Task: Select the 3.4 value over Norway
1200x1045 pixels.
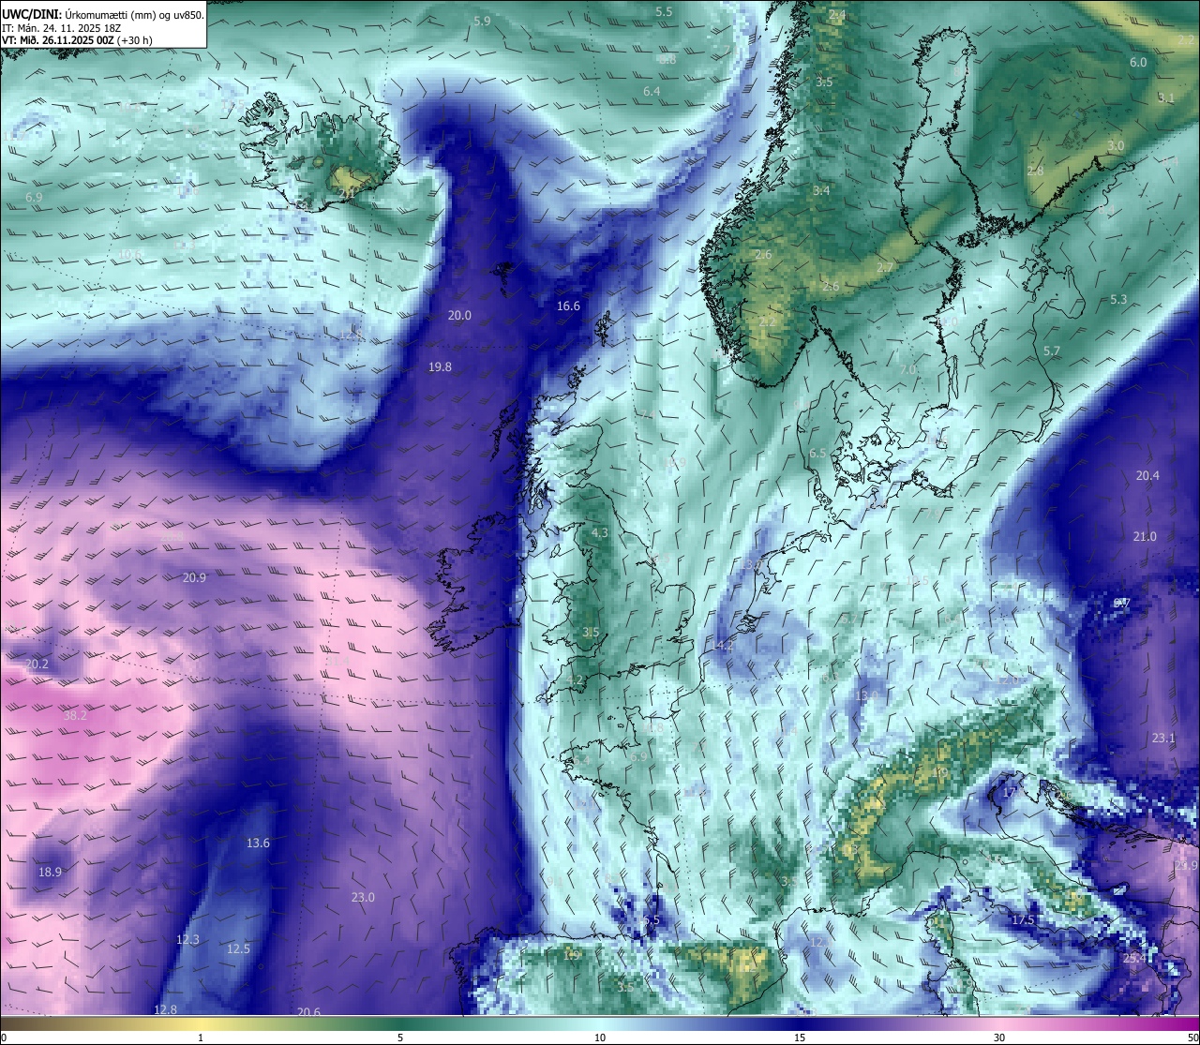Action: 821,191
